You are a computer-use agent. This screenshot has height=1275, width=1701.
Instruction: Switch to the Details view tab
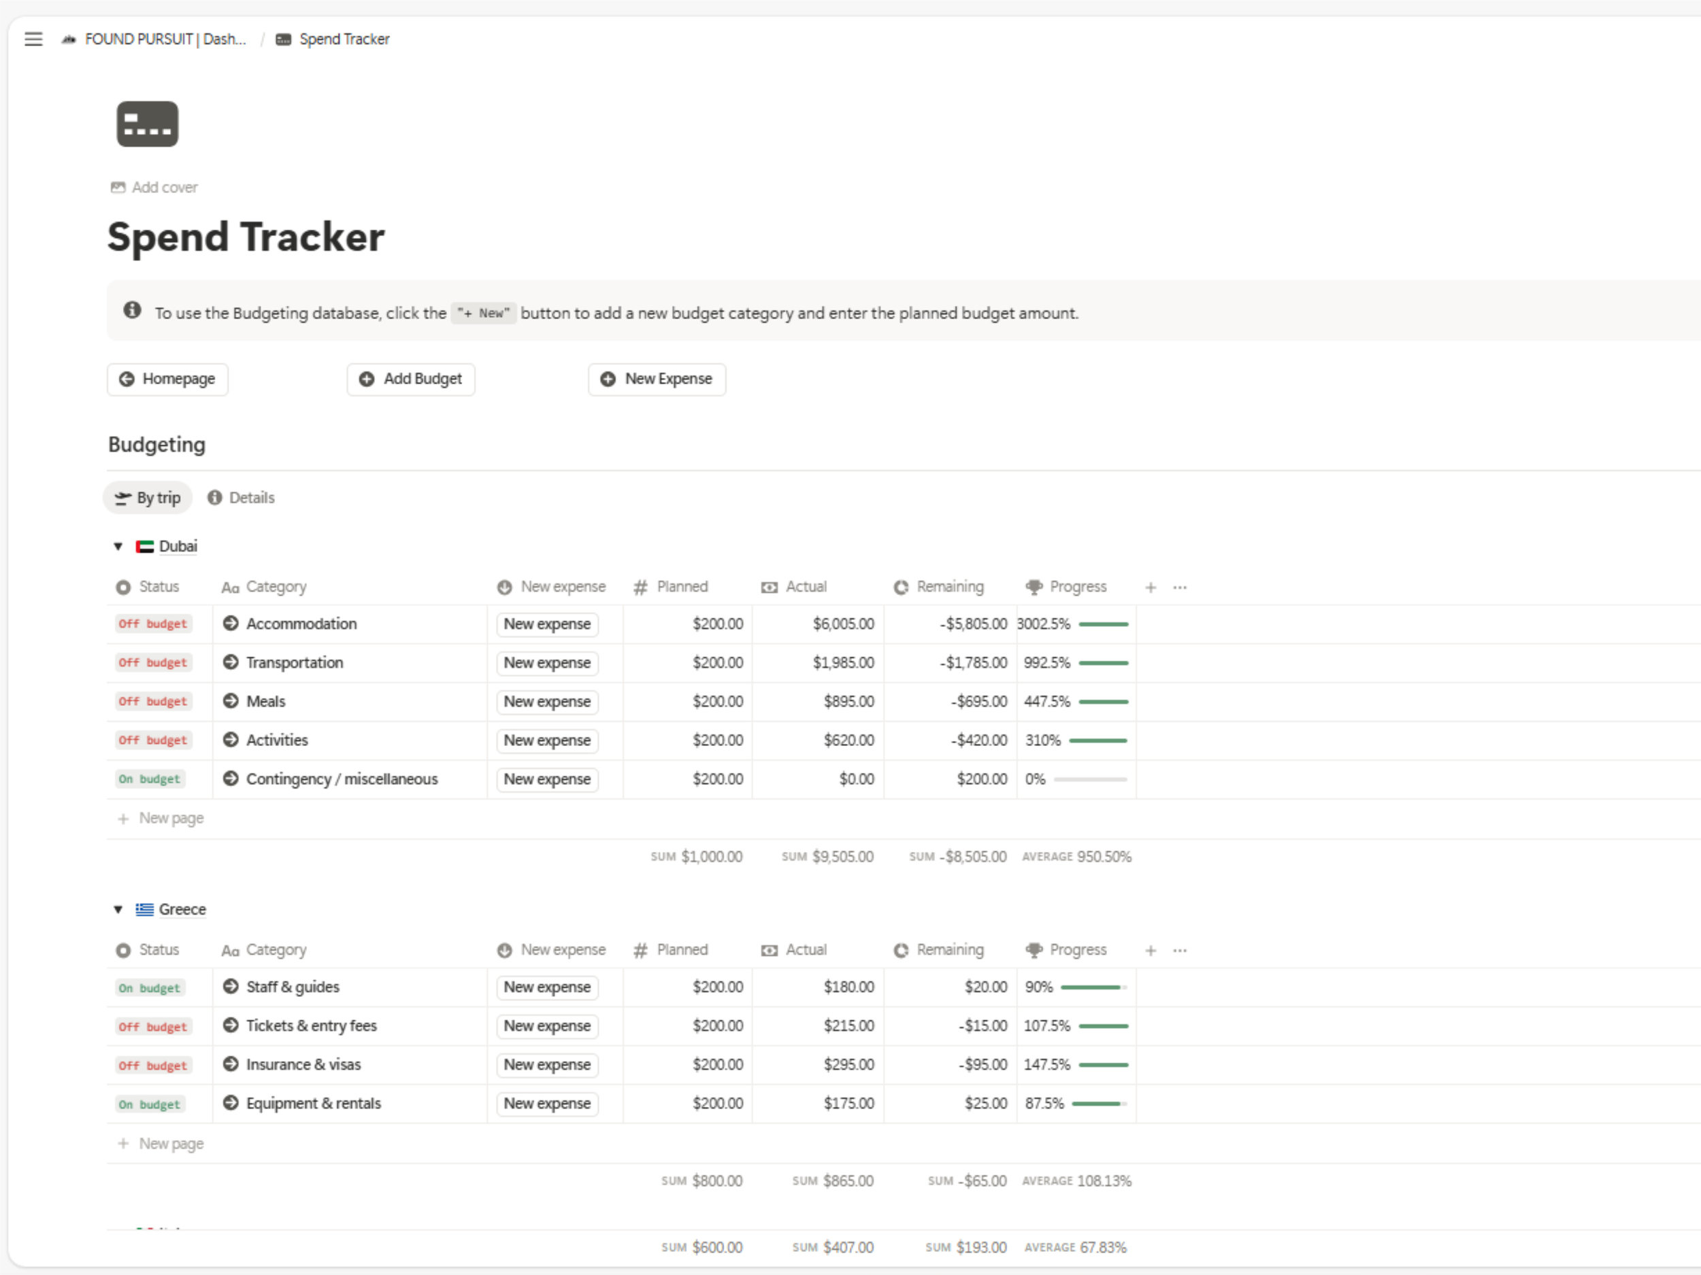(x=242, y=498)
